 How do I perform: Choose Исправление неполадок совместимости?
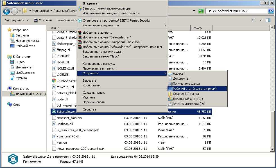pyautogui.click(x=122, y=13)
